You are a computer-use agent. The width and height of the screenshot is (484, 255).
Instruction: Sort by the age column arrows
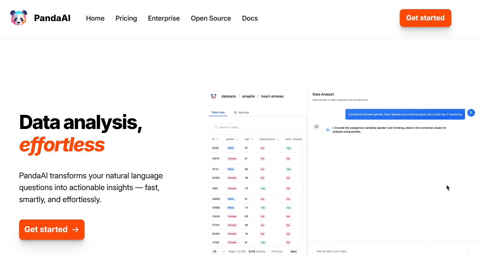tap(252, 139)
